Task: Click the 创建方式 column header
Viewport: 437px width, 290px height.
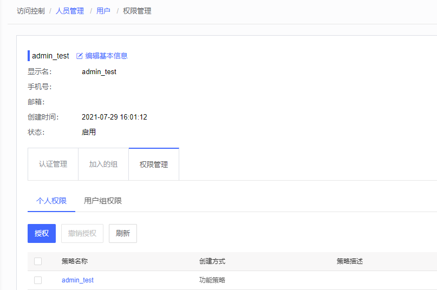Action: tap(212, 261)
